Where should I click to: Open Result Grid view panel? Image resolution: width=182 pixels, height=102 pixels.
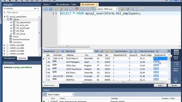point(176,55)
